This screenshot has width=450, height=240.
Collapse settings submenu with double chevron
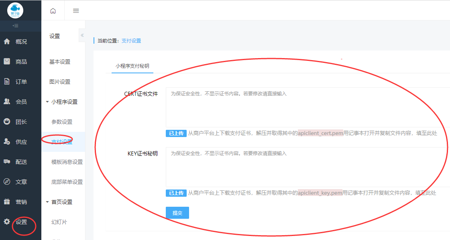(82, 36)
